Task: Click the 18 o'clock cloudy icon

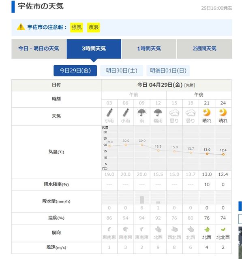Action: tap(191, 113)
